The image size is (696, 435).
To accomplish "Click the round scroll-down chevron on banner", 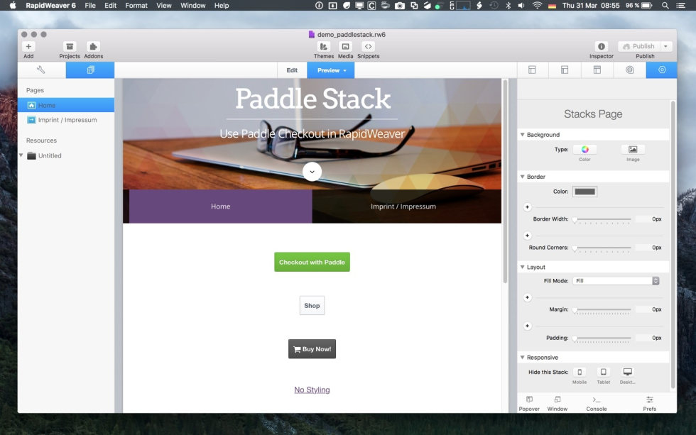I will 312,172.
